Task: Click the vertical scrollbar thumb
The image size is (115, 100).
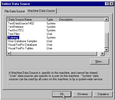Action: (x=107, y=40)
